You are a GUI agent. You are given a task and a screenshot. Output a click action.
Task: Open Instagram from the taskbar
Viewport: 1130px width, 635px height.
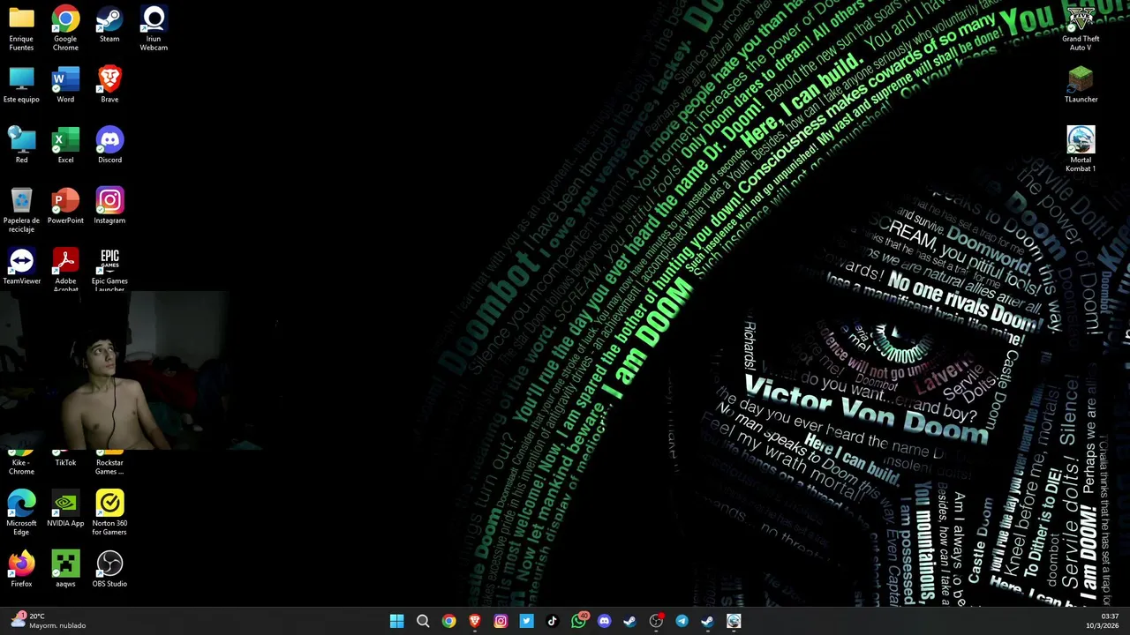[x=501, y=621]
